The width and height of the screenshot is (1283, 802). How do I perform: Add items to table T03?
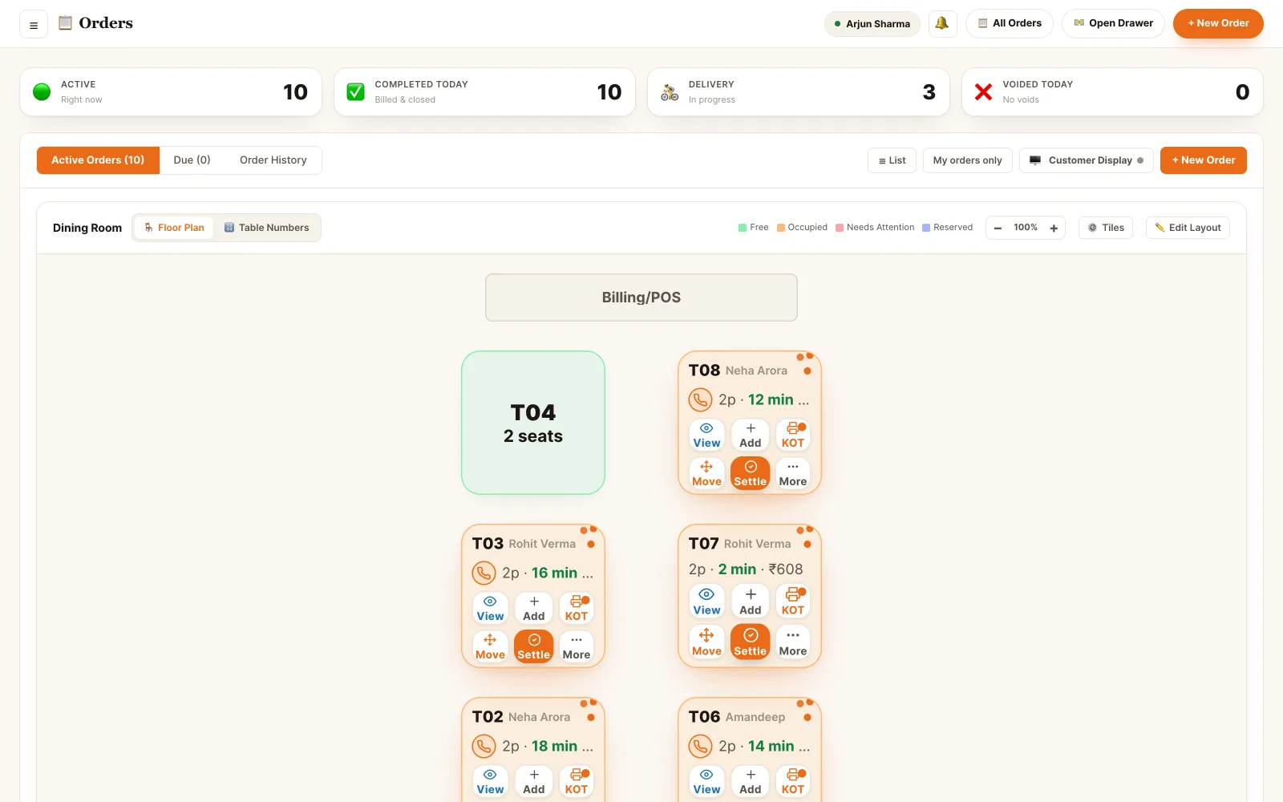pos(534,609)
